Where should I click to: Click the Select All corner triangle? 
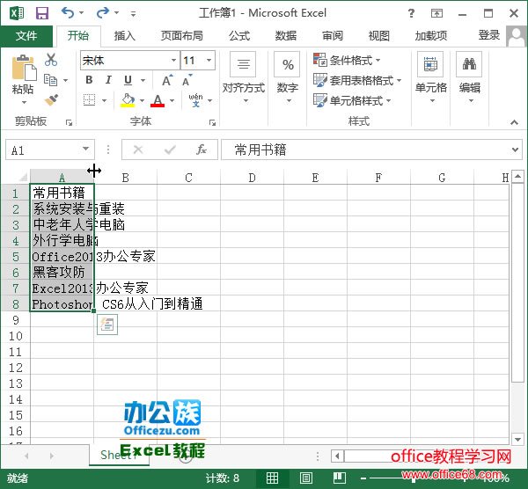22,177
